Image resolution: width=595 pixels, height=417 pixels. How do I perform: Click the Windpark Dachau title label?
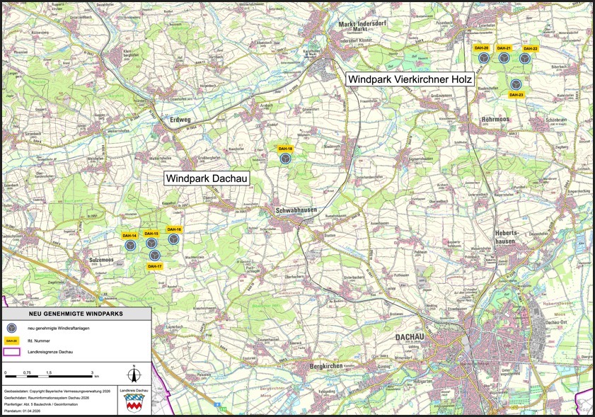207,179
